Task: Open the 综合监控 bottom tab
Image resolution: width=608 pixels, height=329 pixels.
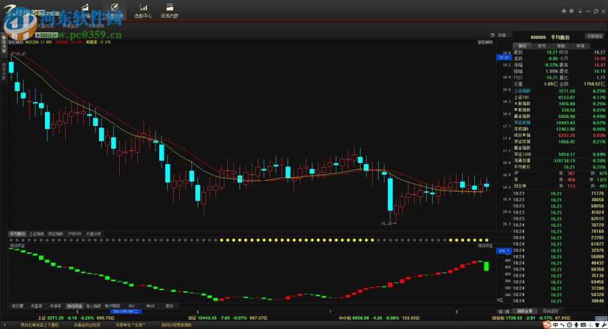Action: click(550, 311)
